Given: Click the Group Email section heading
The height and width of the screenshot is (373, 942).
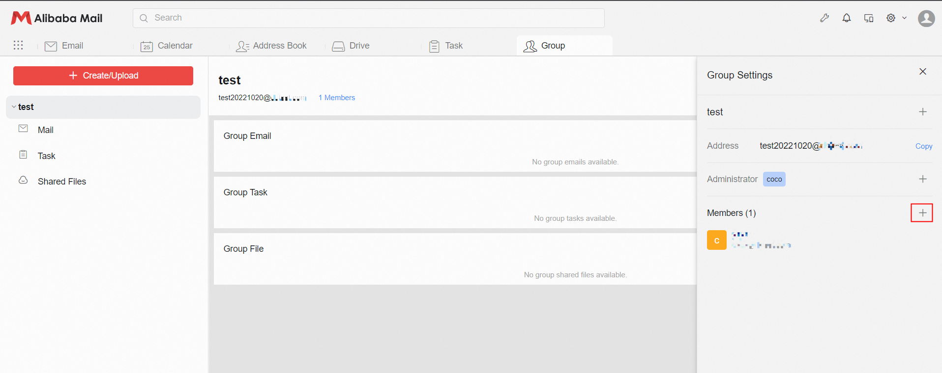Looking at the screenshot, I should click(247, 136).
